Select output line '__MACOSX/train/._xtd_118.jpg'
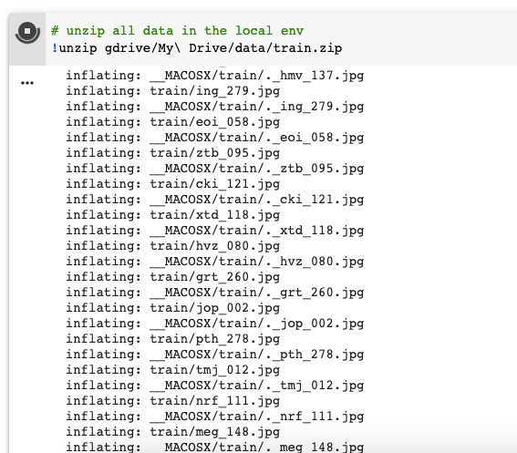517x453 pixels. click(215, 231)
